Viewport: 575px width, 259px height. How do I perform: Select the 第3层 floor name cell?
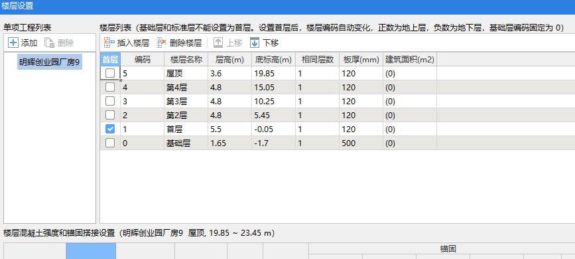click(x=186, y=101)
